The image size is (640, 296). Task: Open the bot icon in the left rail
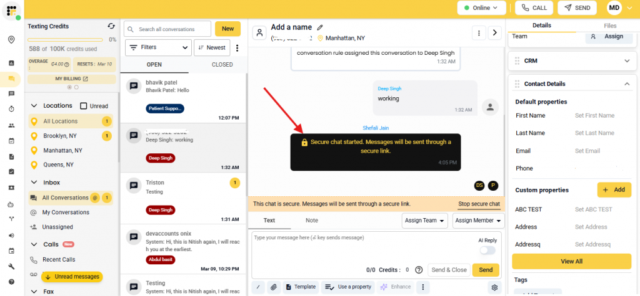(x=11, y=204)
